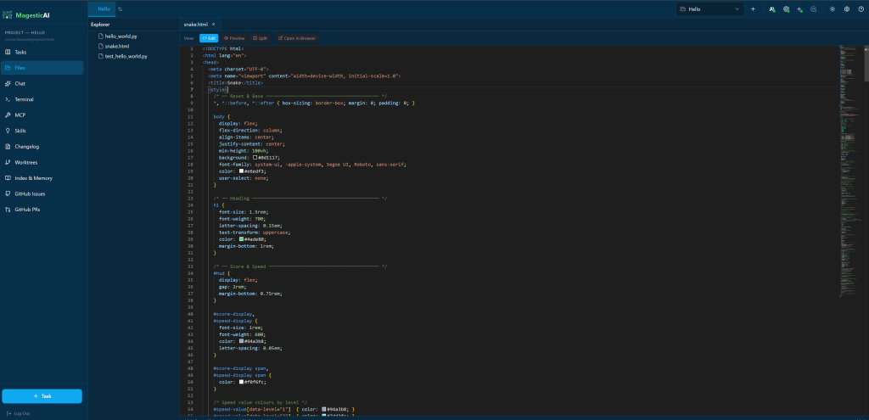Click the Worktrees branch icon
The width and height of the screenshot is (869, 420).
pos(8,162)
